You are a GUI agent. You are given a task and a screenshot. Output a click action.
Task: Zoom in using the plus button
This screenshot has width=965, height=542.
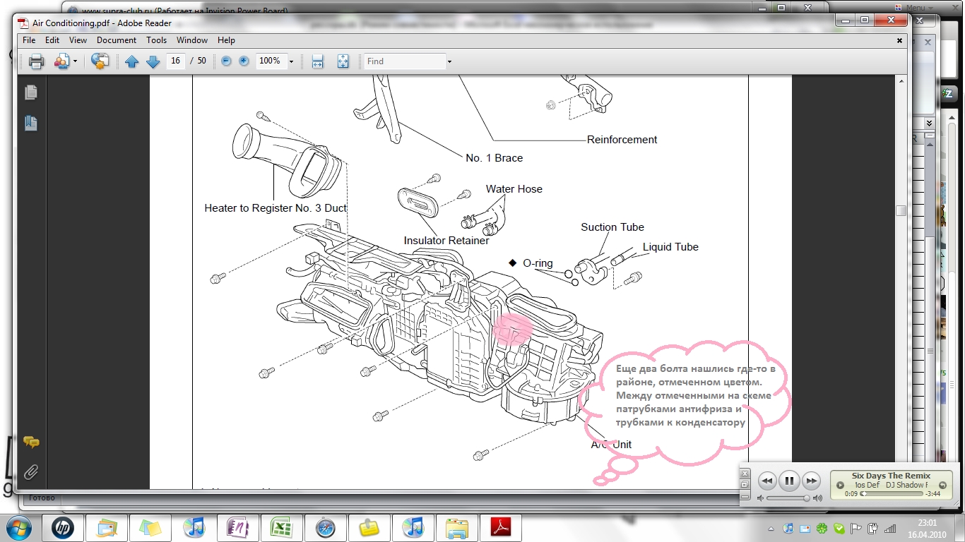pos(244,61)
